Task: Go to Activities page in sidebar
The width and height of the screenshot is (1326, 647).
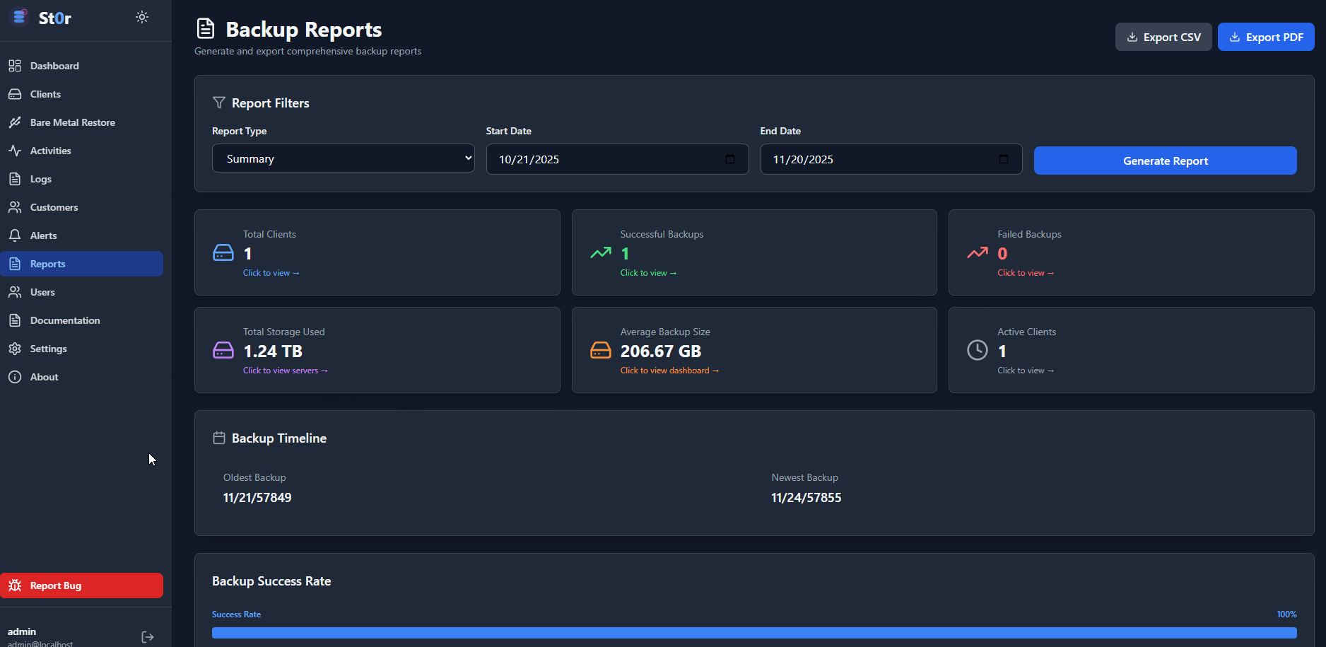Action: click(x=50, y=151)
